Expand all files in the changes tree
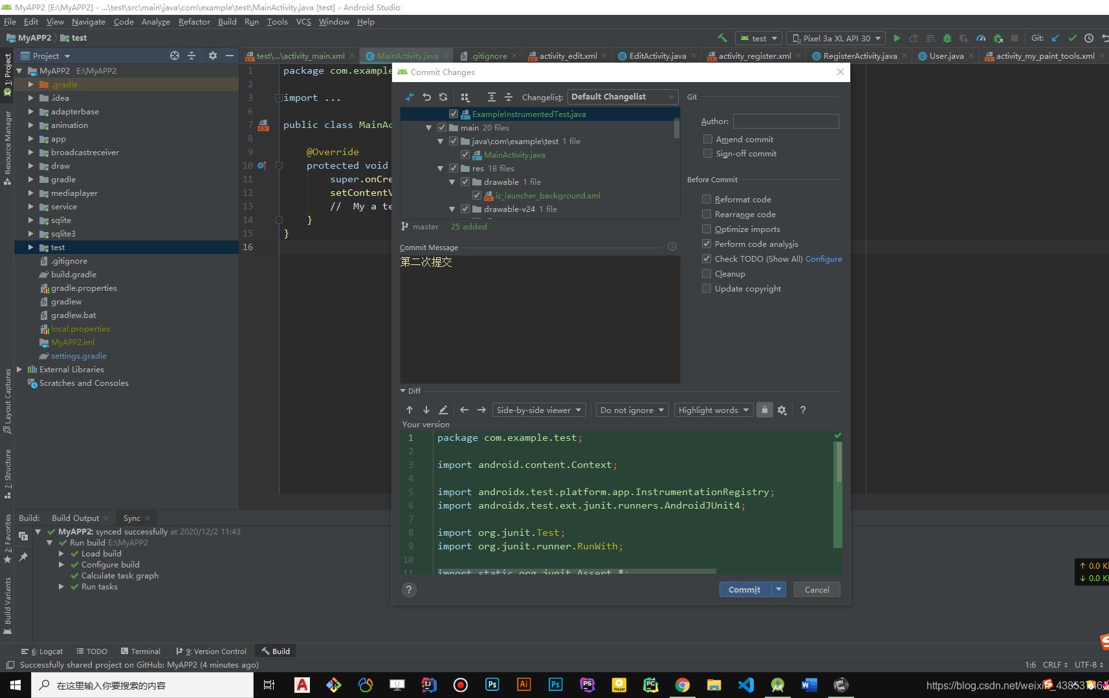The width and height of the screenshot is (1109, 698). pyautogui.click(x=492, y=97)
